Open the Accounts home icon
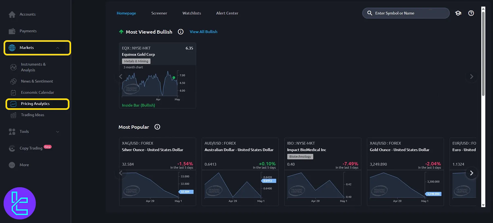Screen dimensions: 493x223 tap(12, 14)
